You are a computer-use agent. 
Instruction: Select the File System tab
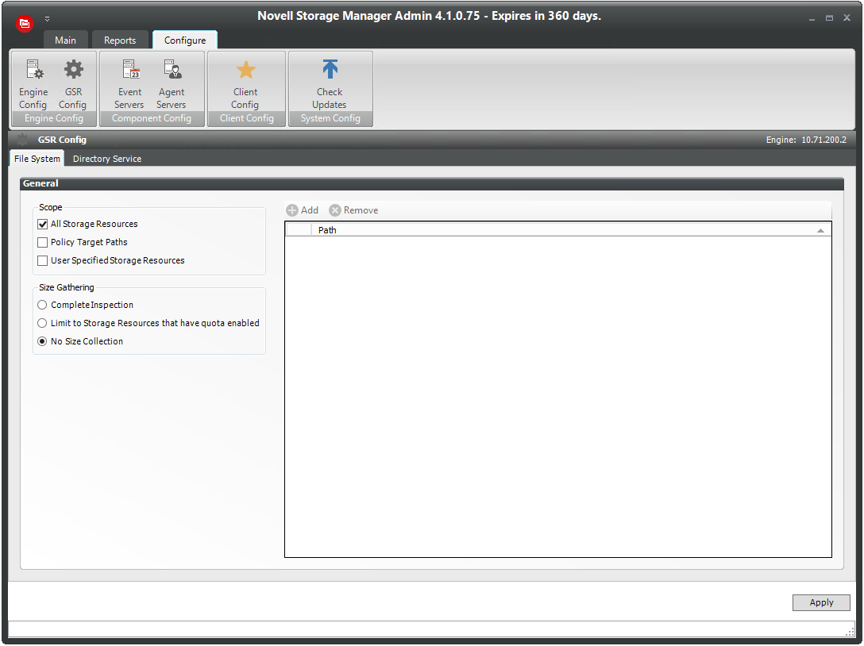pos(37,159)
